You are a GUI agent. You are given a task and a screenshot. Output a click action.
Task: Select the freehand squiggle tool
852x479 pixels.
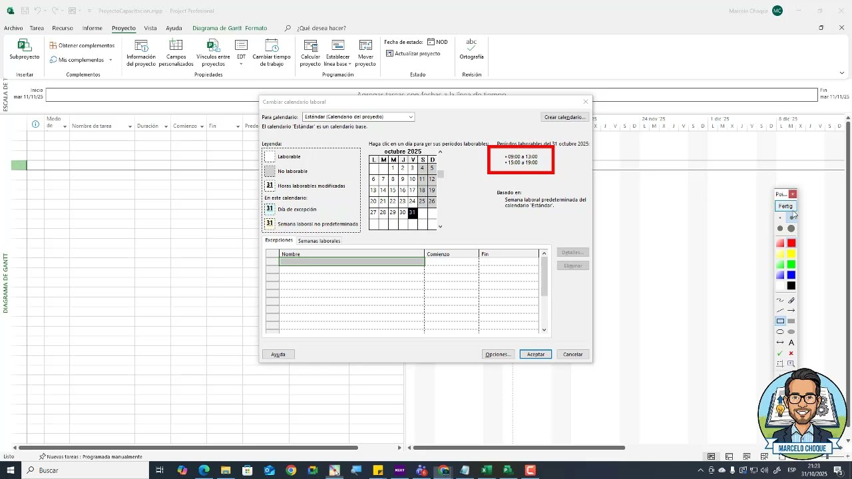click(x=780, y=300)
